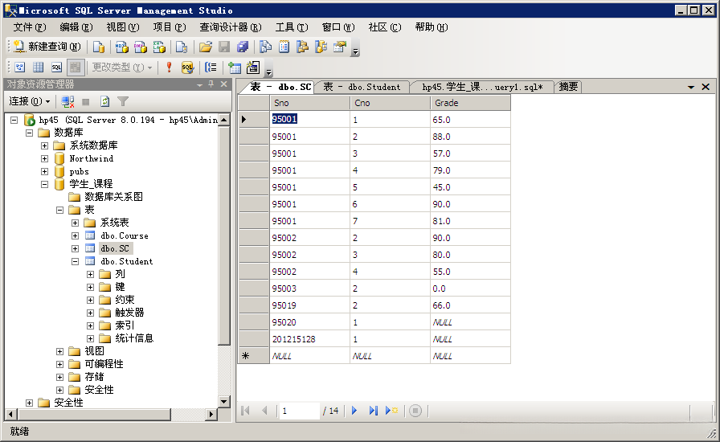Expand the 触发器 folder

click(91, 313)
